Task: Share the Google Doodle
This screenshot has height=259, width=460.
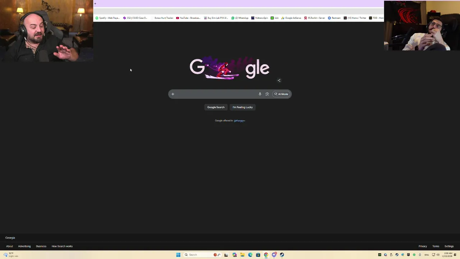Action: click(x=279, y=80)
